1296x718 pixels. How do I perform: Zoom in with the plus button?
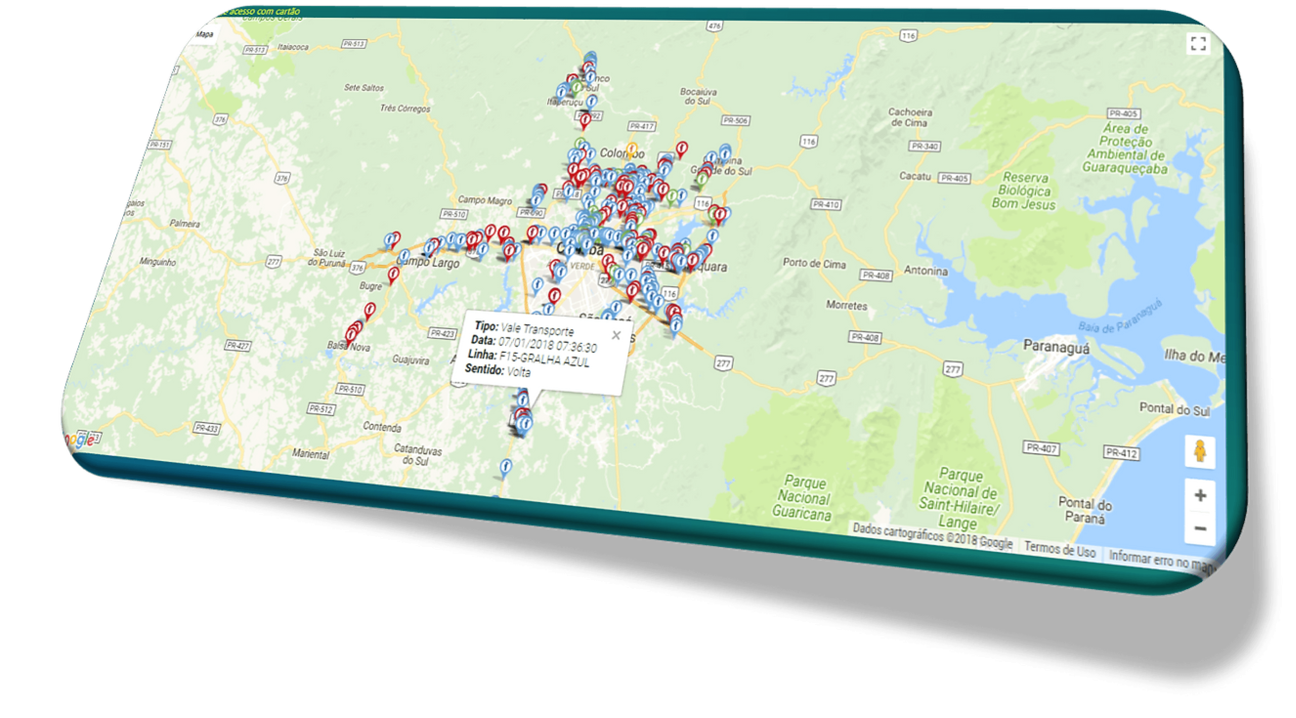point(1200,496)
